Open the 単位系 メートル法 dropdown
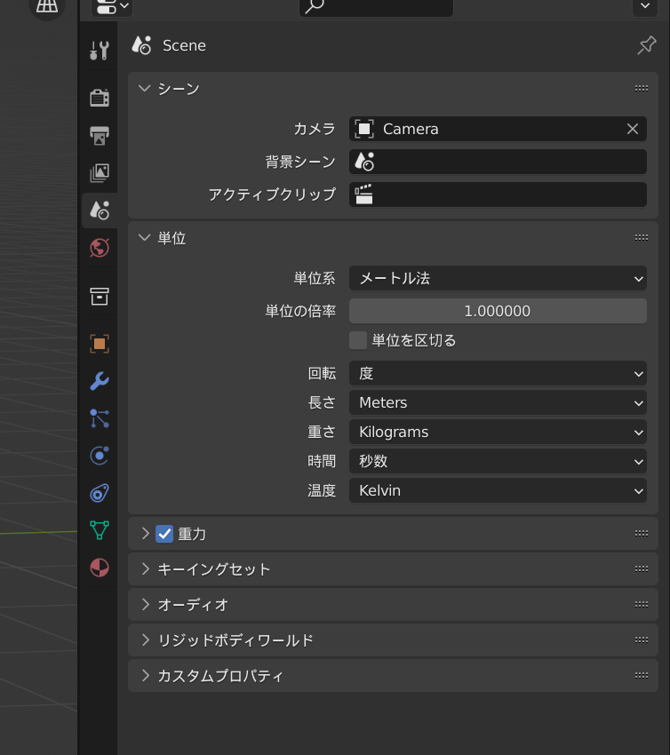 click(498, 278)
